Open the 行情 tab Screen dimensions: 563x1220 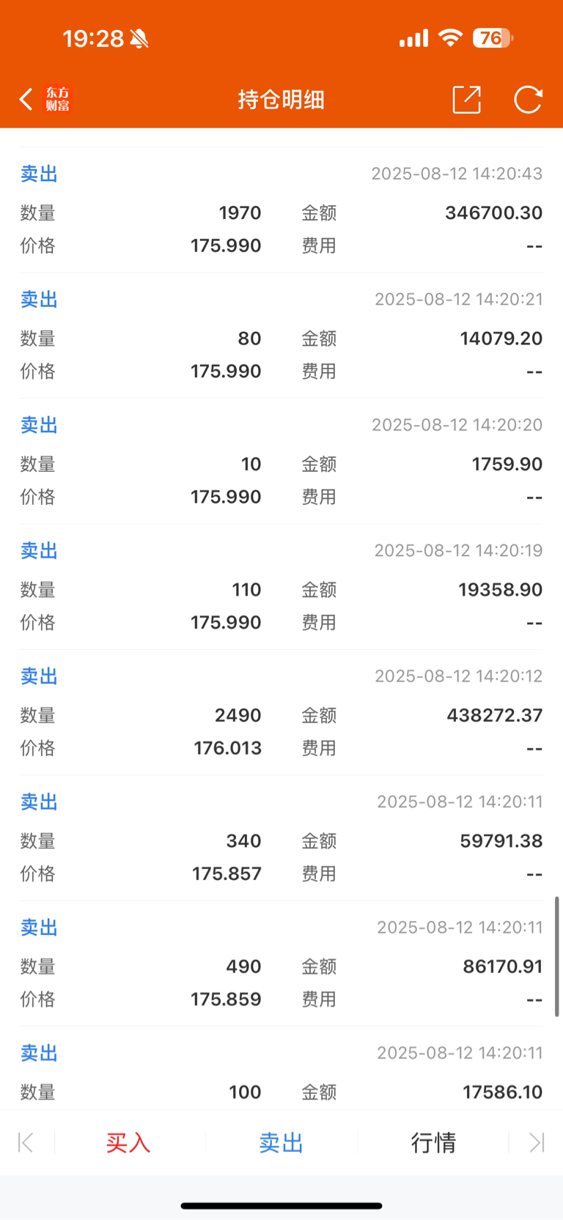433,1142
